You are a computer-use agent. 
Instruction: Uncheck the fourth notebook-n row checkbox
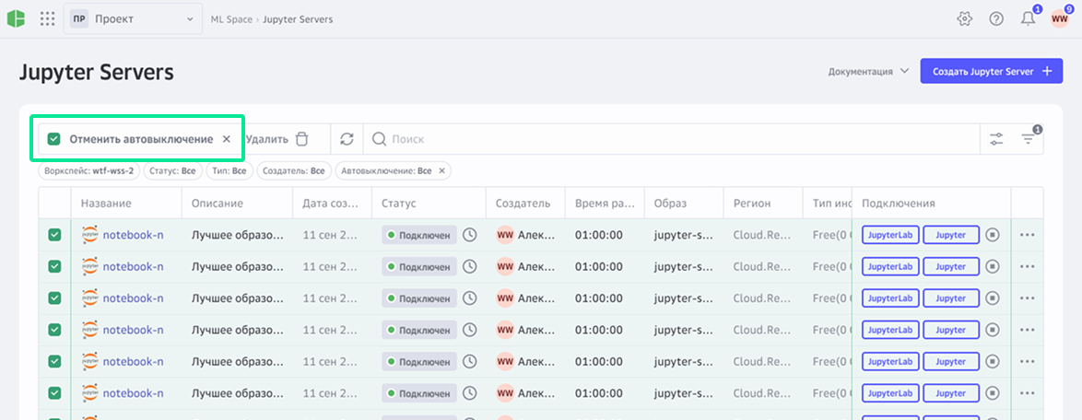(x=54, y=330)
